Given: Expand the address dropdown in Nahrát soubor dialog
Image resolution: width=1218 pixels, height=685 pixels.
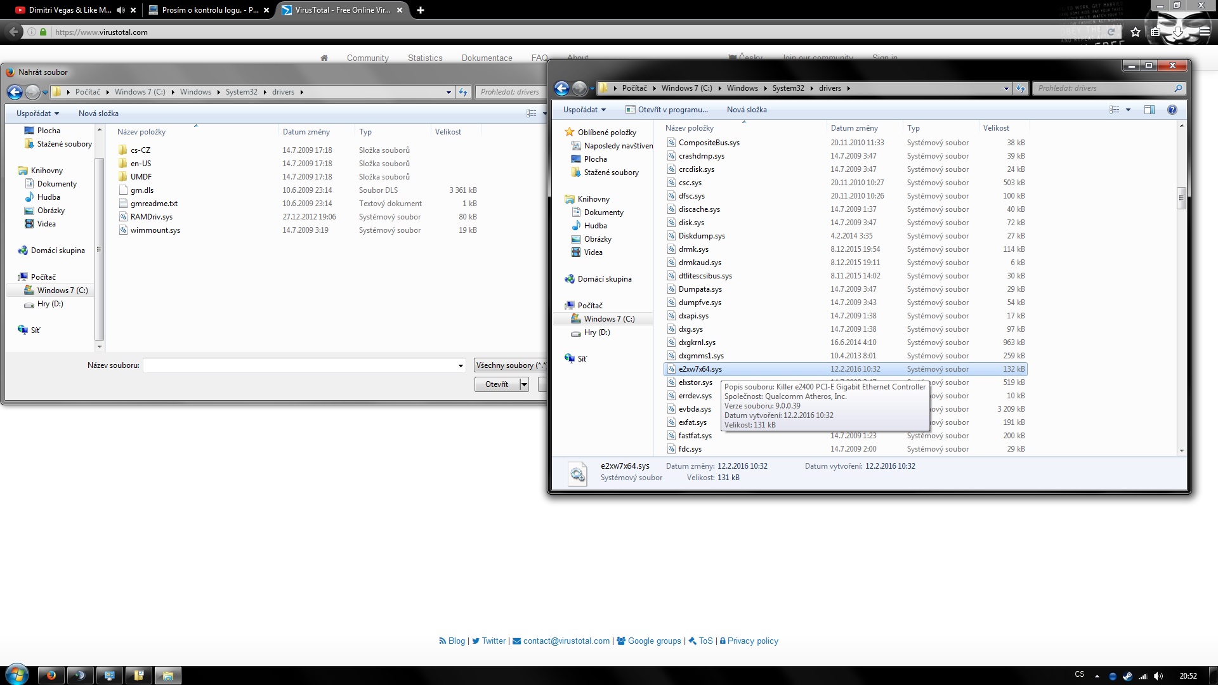Looking at the screenshot, I should point(449,93).
